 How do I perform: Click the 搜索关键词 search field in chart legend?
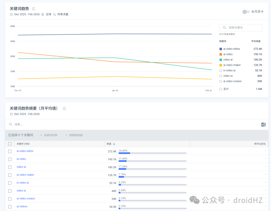(241, 28)
